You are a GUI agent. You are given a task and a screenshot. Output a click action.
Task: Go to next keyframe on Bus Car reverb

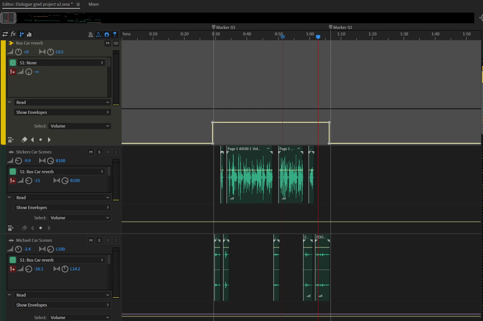pyautogui.click(x=49, y=140)
